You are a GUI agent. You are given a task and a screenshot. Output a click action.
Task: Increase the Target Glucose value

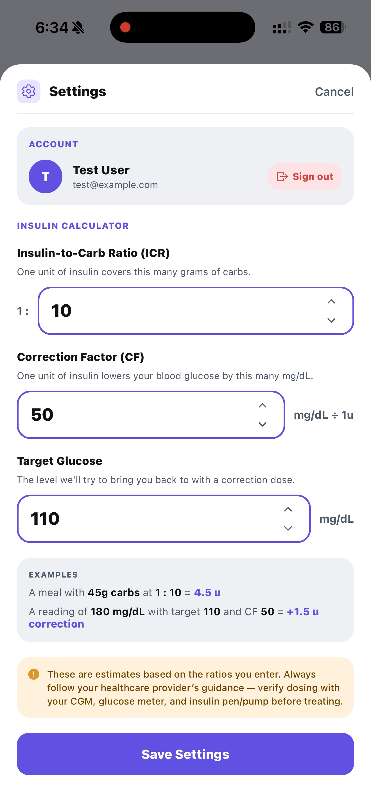pyautogui.click(x=288, y=510)
